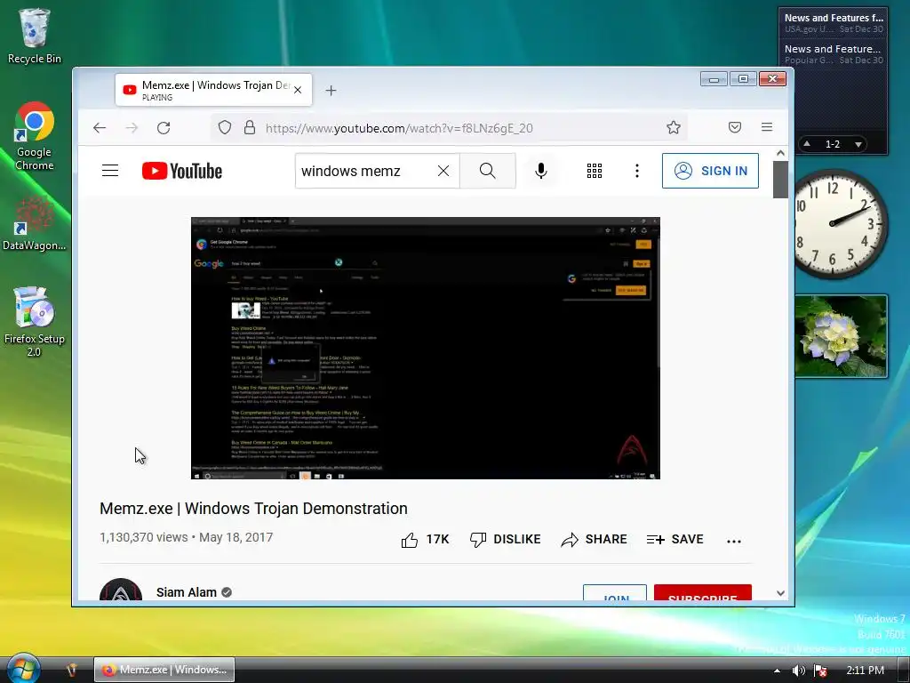Open the YouTube guide hamburger menu

(110, 171)
